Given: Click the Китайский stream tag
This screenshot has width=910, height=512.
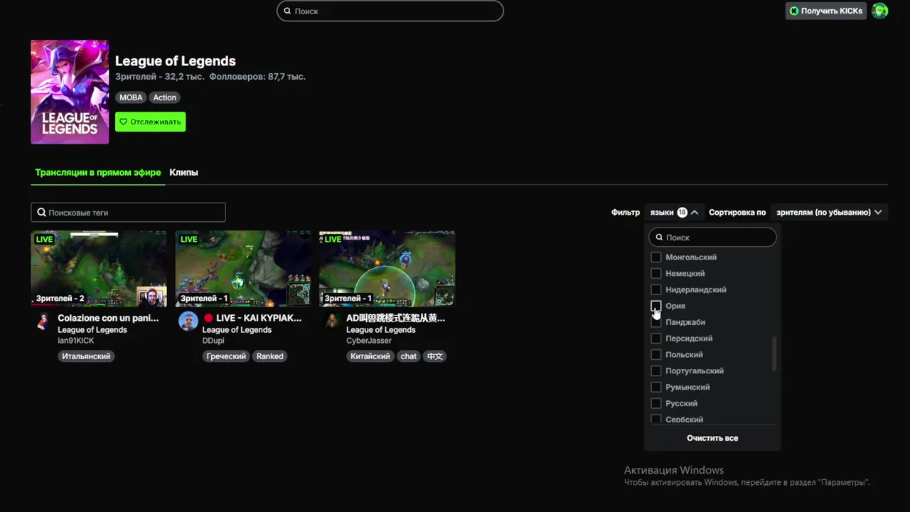Looking at the screenshot, I should click(x=370, y=356).
